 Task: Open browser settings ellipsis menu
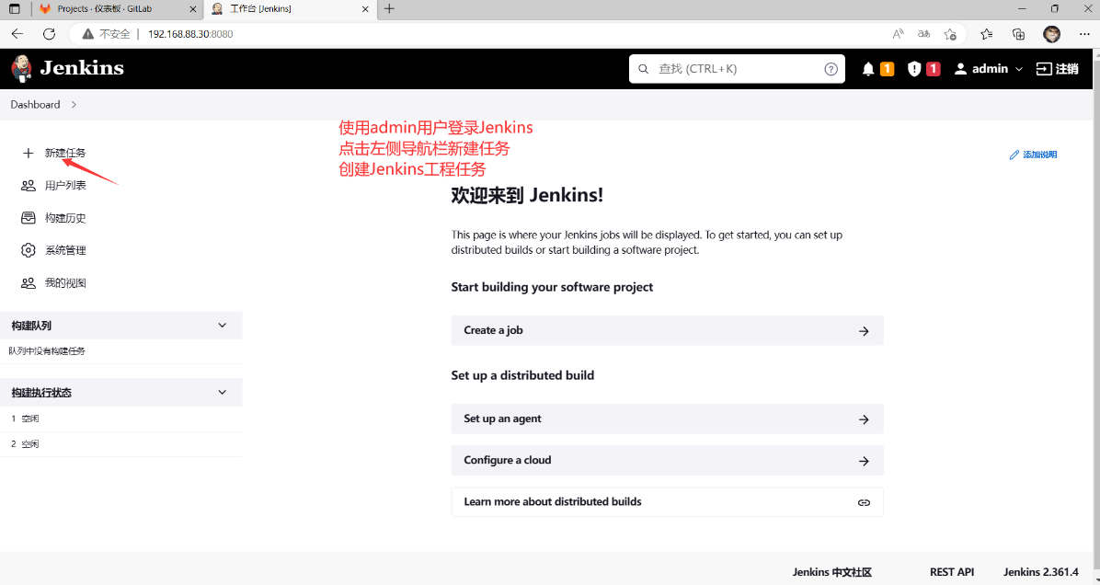(x=1083, y=34)
